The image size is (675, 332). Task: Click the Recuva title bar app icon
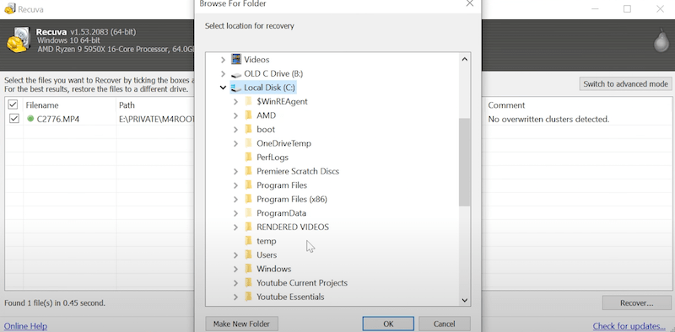(x=10, y=8)
